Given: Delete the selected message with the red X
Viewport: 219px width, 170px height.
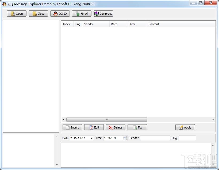Looking at the screenshot, I should 116,127.
